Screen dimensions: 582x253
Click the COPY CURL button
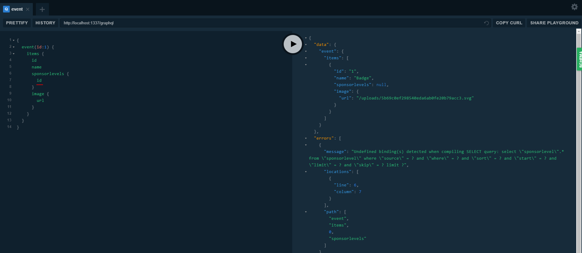[509, 23]
